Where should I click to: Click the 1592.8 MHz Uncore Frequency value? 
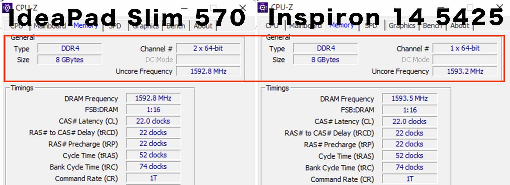click(x=208, y=71)
